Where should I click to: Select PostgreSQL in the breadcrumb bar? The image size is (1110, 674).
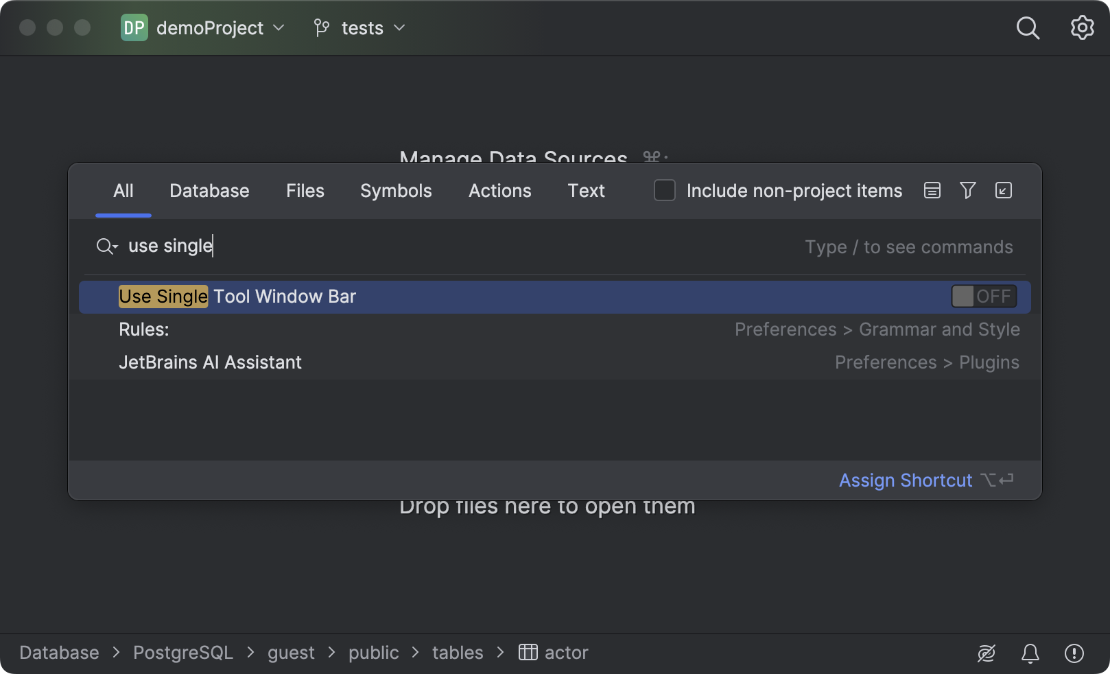(x=182, y=652)
